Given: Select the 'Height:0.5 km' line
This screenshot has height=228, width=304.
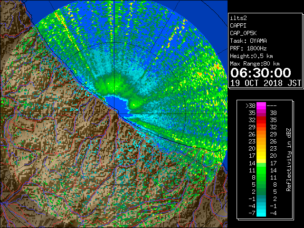Looking at the screenshot, I should click(x=251, y=56).
